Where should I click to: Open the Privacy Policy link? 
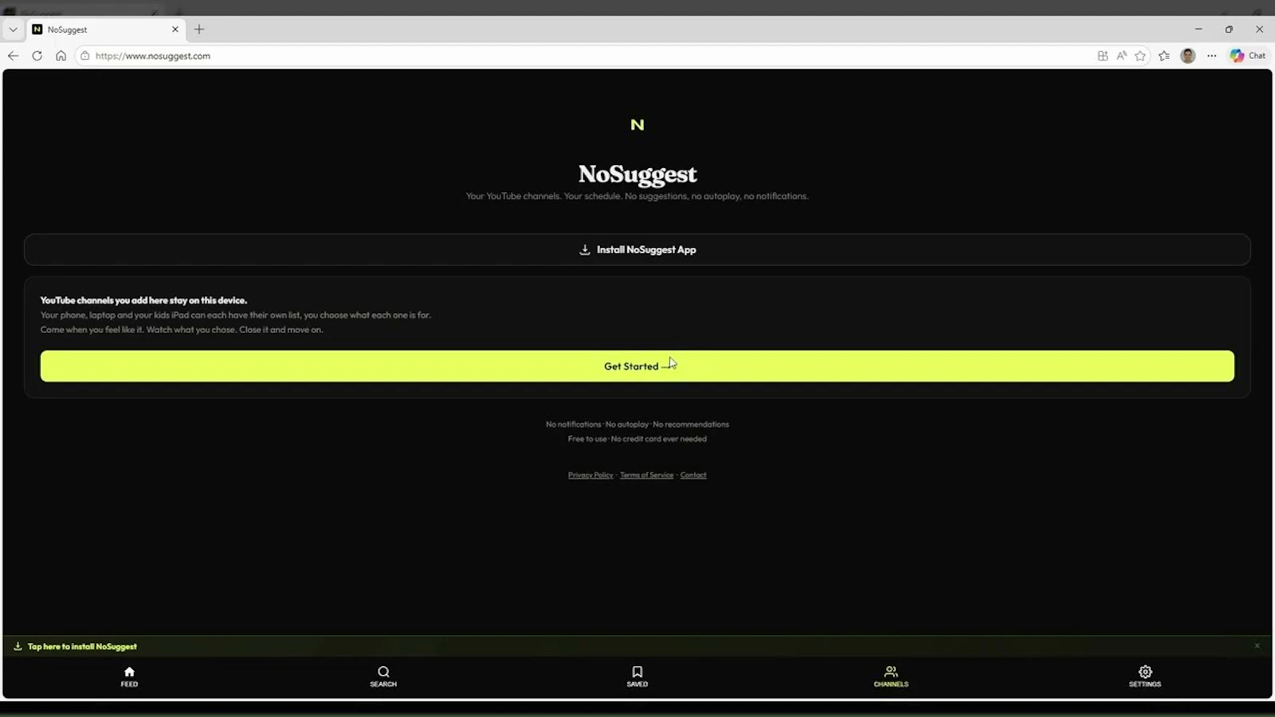(590, 475)
